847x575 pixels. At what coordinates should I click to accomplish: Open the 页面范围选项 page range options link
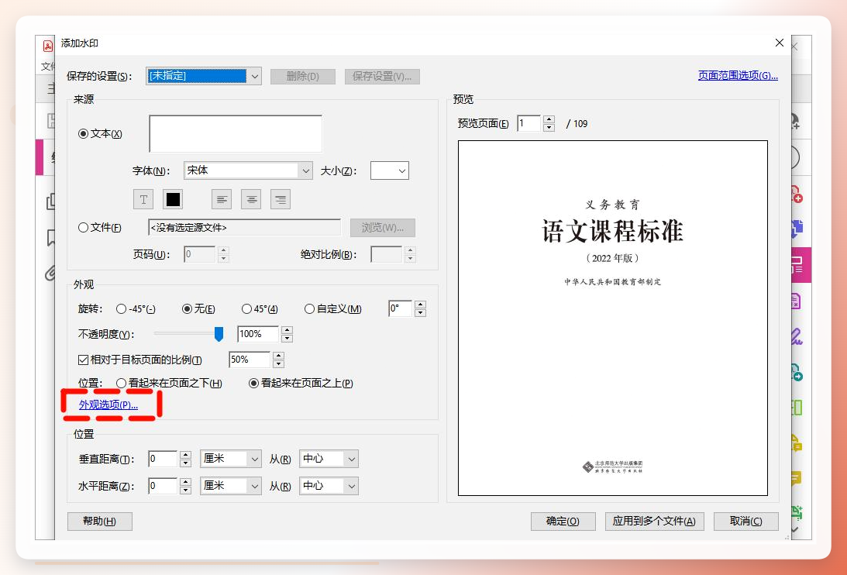click(738, 76)
